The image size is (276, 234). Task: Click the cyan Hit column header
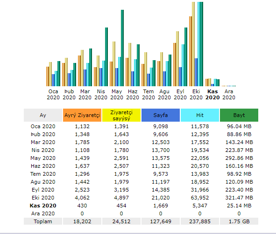click(x=200, y=115)
